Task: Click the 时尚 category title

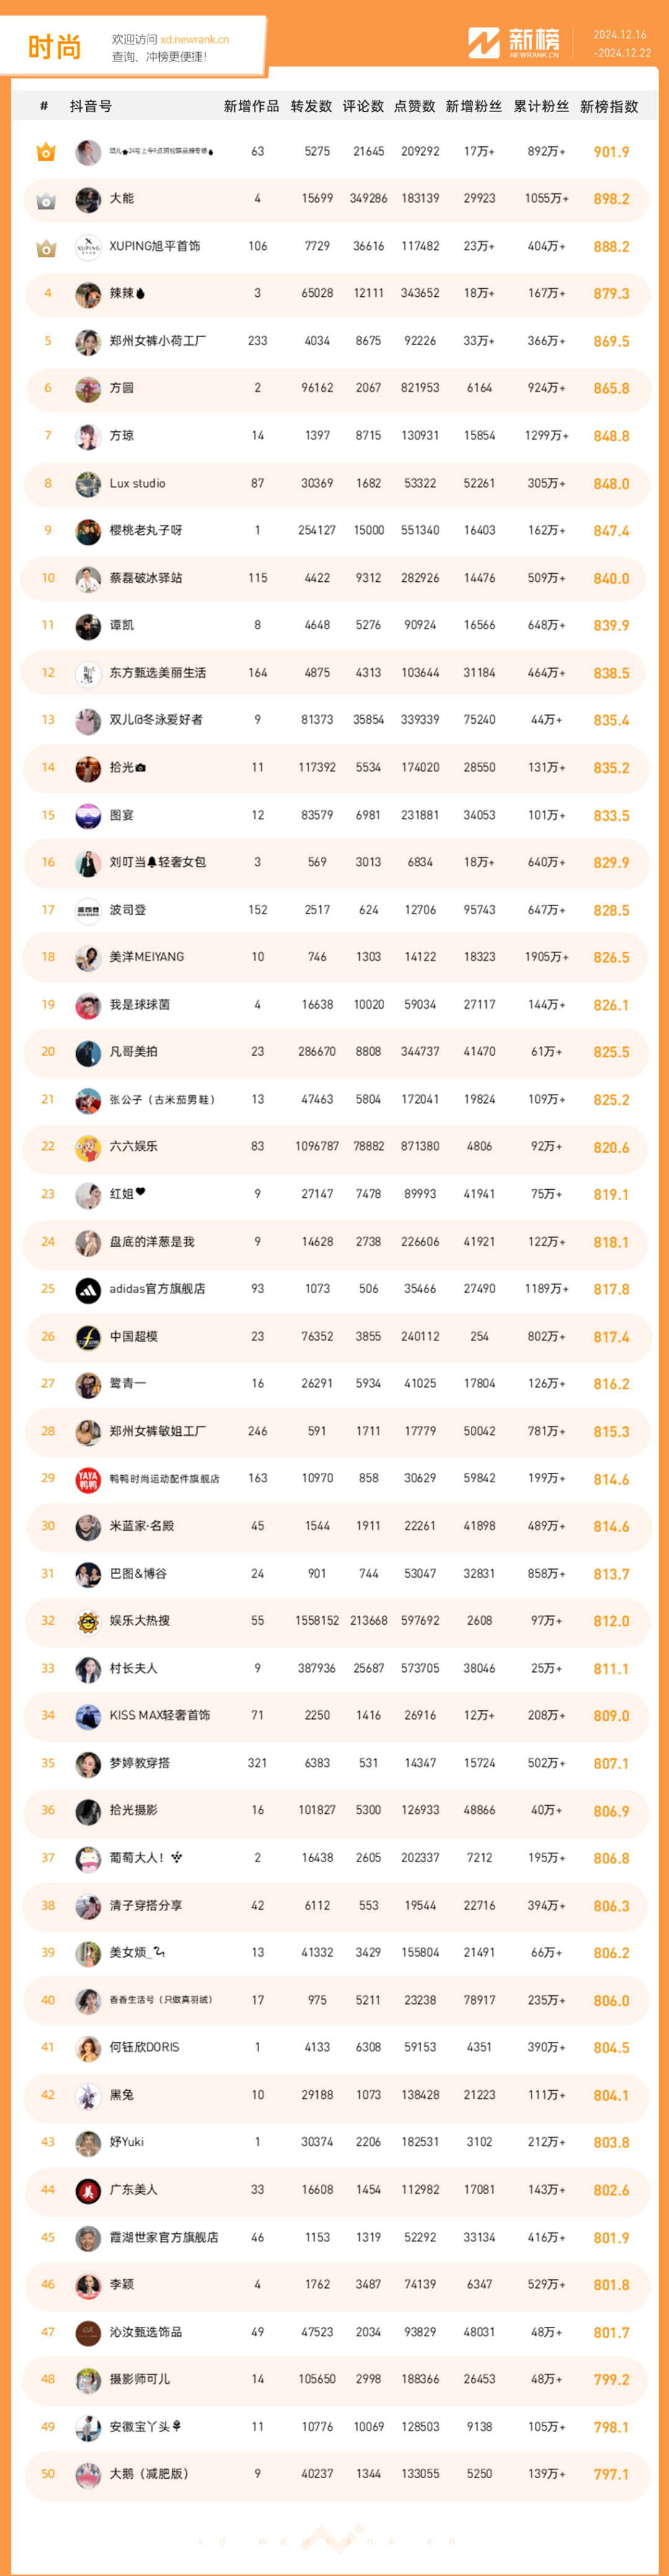Action: 54,47
